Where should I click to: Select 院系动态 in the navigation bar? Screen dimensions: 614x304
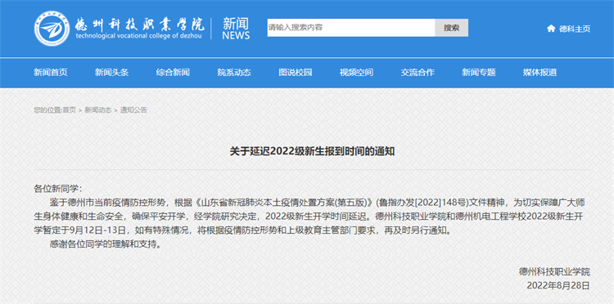tap(234, 72)
